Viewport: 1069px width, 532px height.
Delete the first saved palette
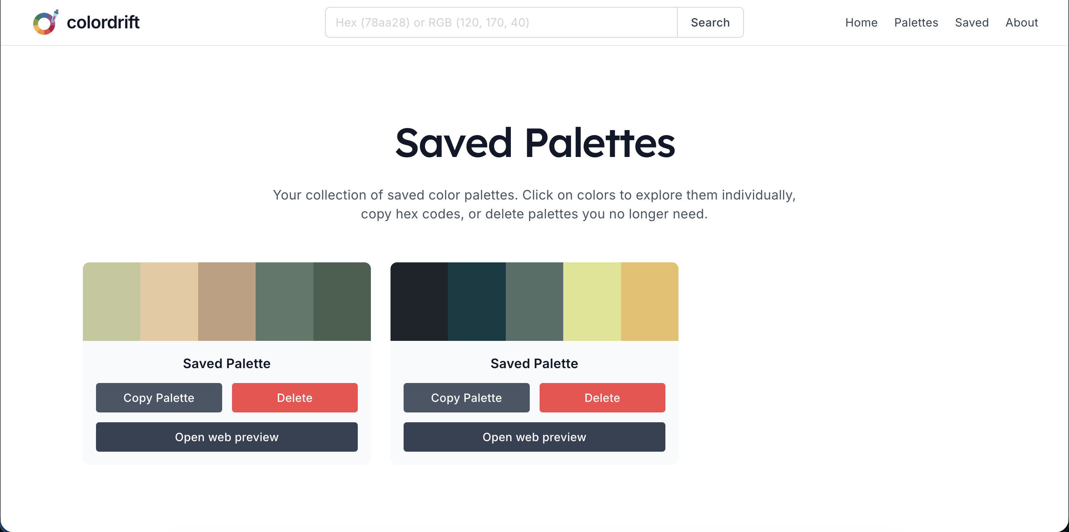point(295,397)
